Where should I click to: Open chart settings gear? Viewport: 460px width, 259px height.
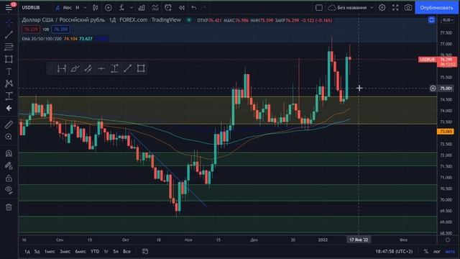382,8
